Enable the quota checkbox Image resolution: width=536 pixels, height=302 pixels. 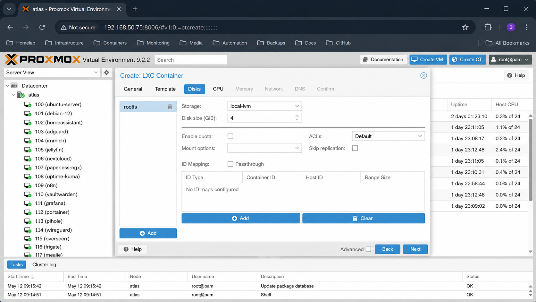230,136
